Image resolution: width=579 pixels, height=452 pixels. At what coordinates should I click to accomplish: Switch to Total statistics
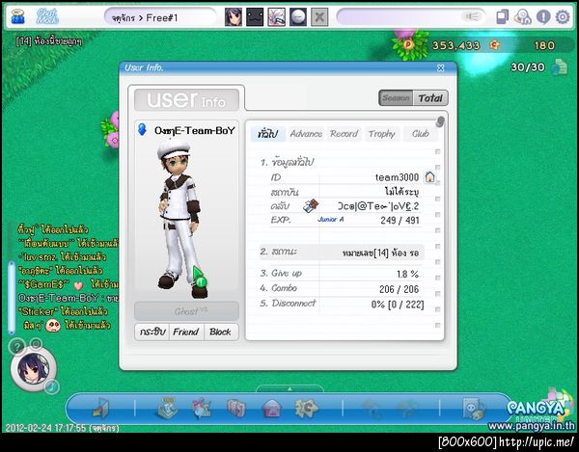pos(430,98)
